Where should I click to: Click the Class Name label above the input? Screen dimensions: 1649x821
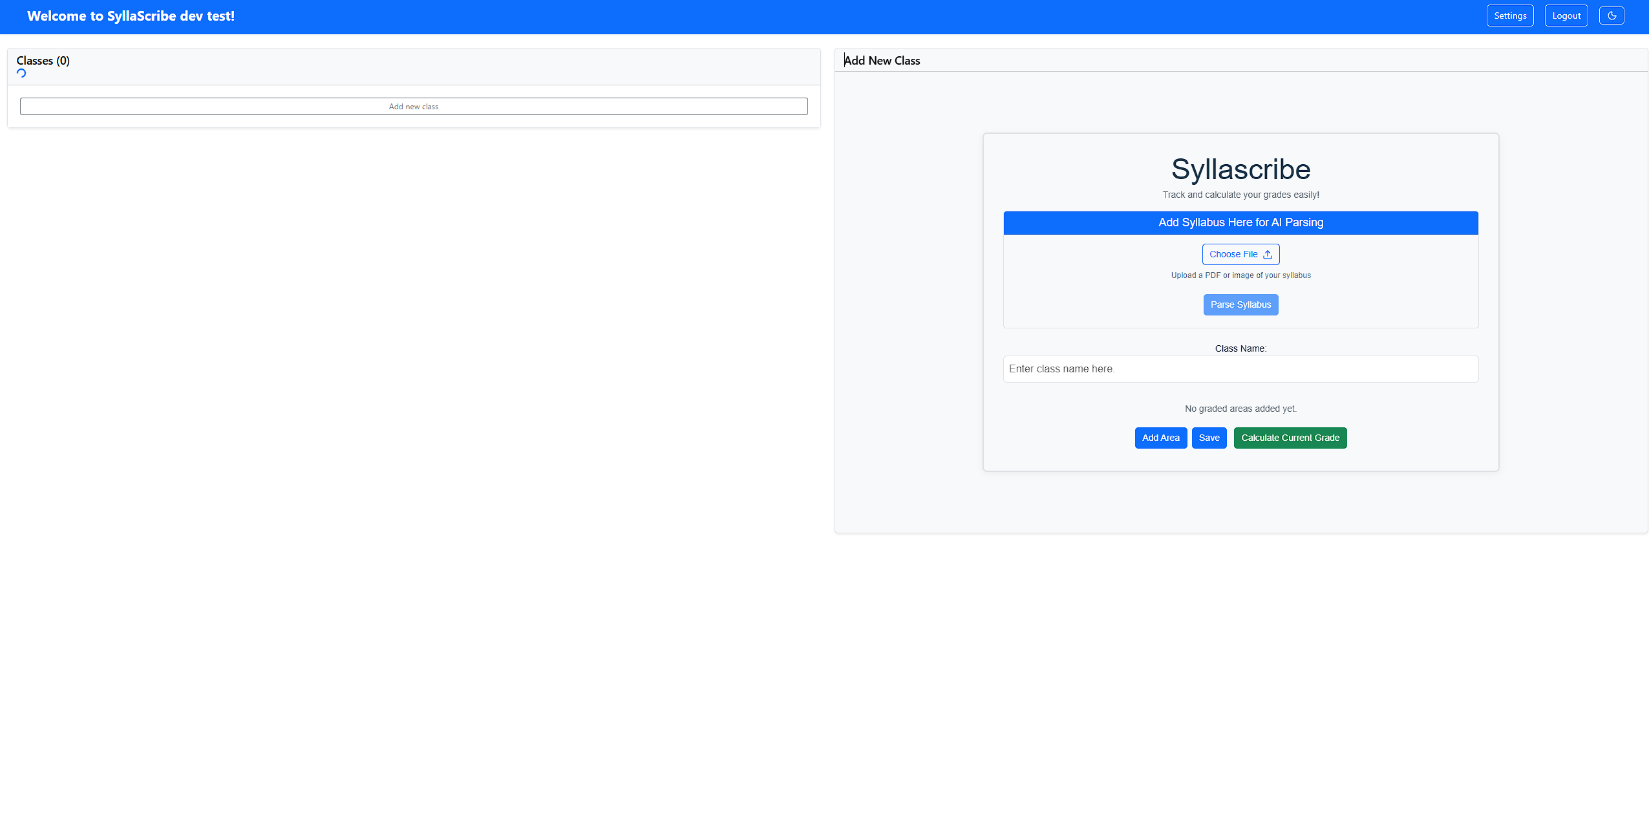(1240, 348)
